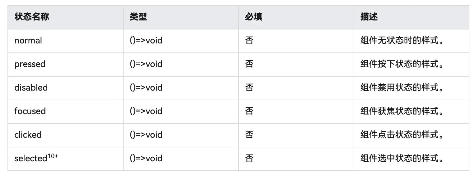
Task: Click the 否 value in pressed row
Action: [249, 64]
